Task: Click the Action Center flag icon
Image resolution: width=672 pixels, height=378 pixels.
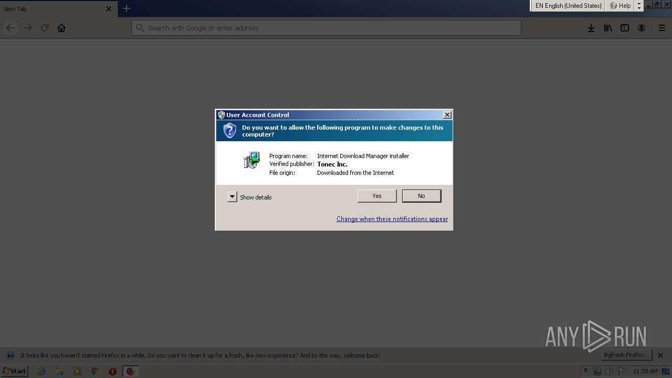Action: coord(622,371)
